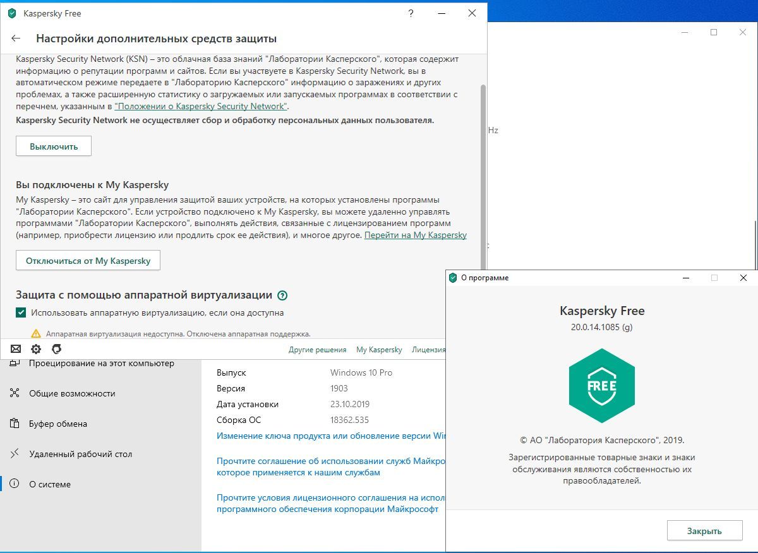The height and width of the screenshot is (553, 758).
Task: Click Отключиться от My Kaspersky button
Action: [x=88, y=261]
